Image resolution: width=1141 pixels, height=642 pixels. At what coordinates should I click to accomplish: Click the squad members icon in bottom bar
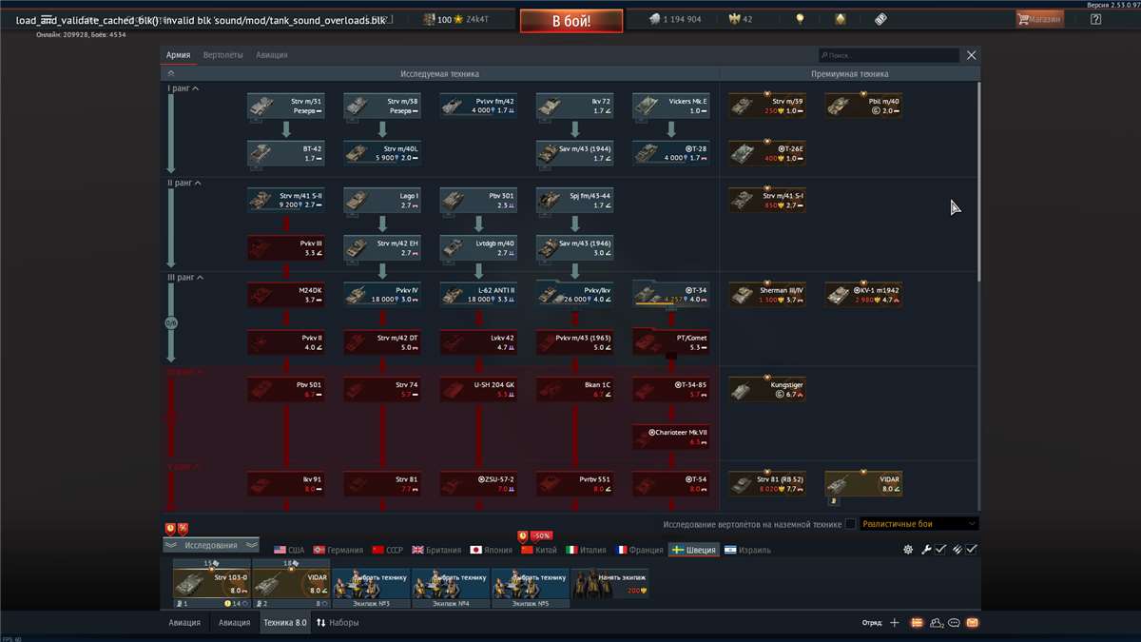(935, 622)
